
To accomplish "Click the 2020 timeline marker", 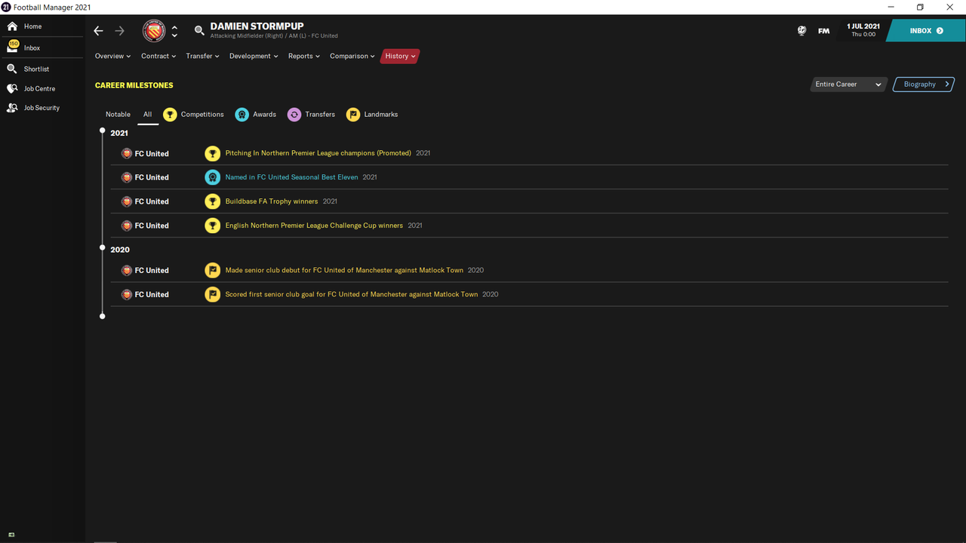I will point(103,247).
